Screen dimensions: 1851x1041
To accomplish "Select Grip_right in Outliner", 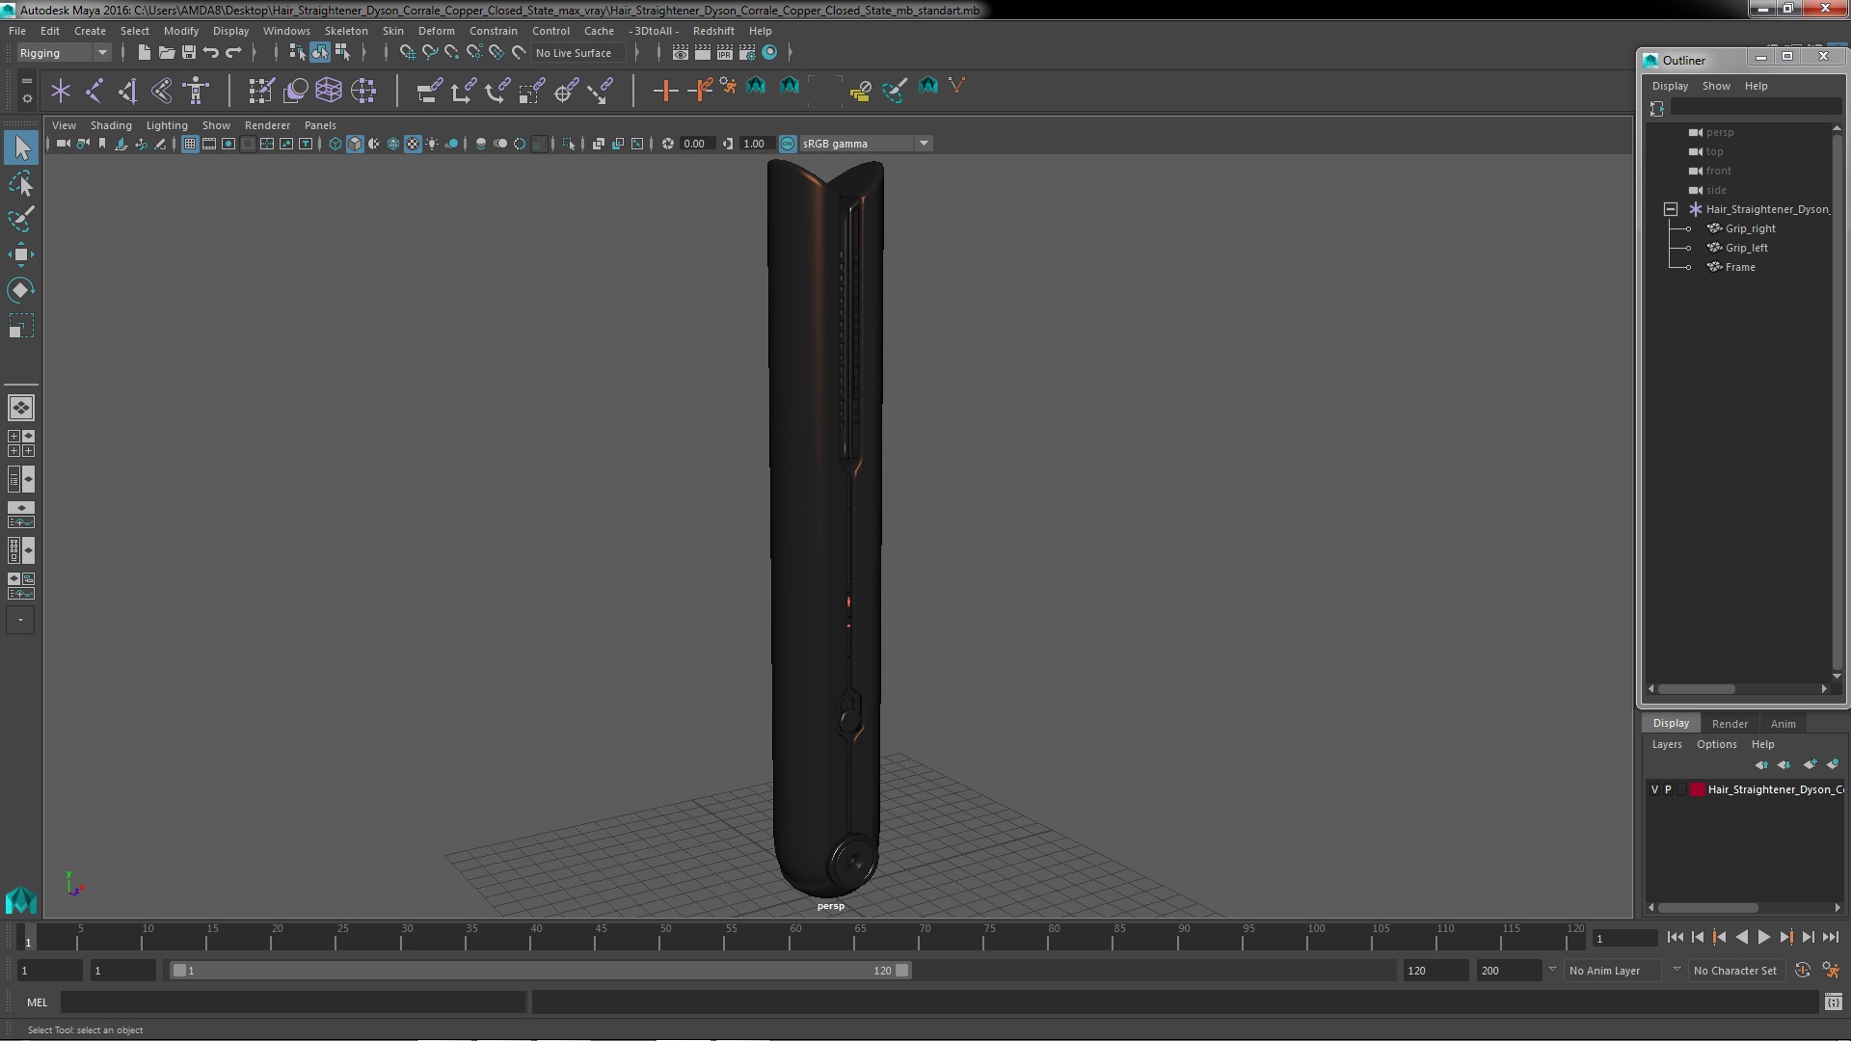I will tap(1750, 228).
